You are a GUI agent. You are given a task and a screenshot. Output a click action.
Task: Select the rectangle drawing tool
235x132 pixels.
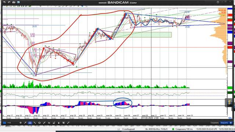coord(30,123)
